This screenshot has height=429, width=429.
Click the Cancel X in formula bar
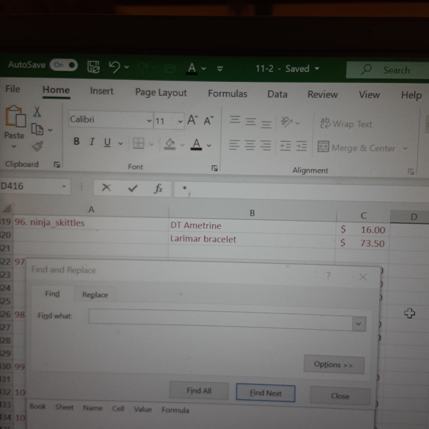[106, 188]
